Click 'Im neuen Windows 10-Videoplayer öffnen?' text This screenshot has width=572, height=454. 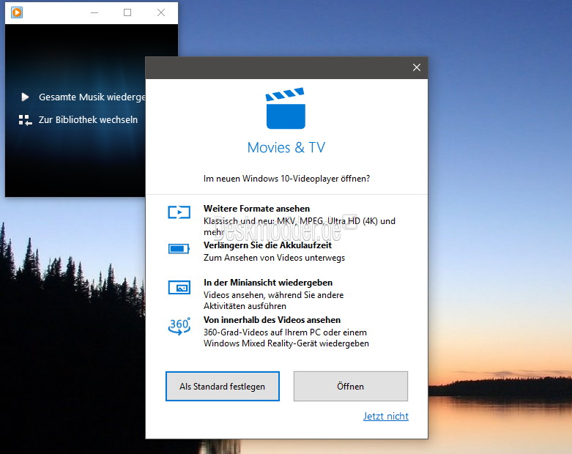tap(286, 179)
